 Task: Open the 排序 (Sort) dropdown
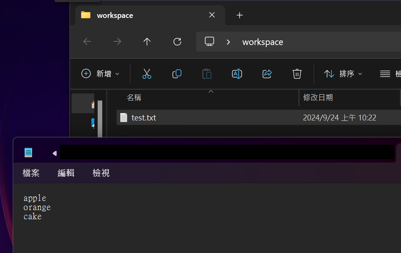(x=343, y=74)
